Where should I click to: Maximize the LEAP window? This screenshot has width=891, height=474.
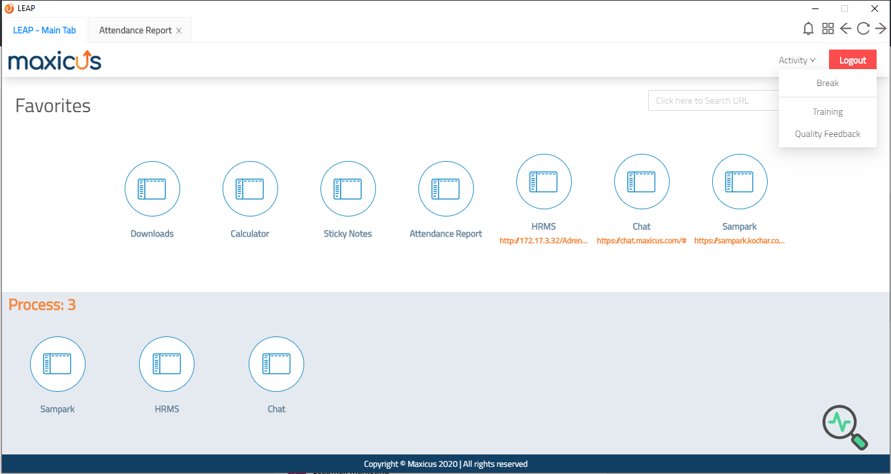click(845, 8)
